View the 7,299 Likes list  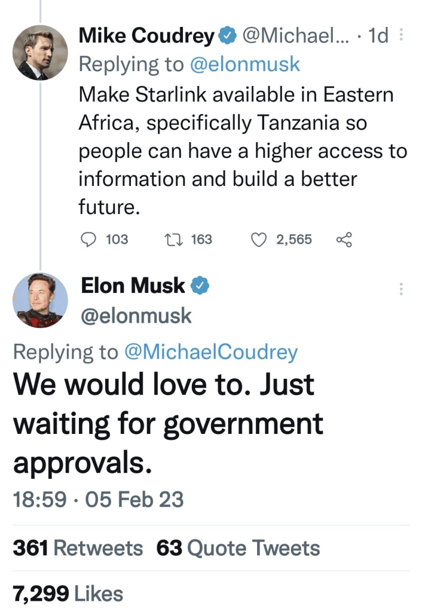click(68, 593)
